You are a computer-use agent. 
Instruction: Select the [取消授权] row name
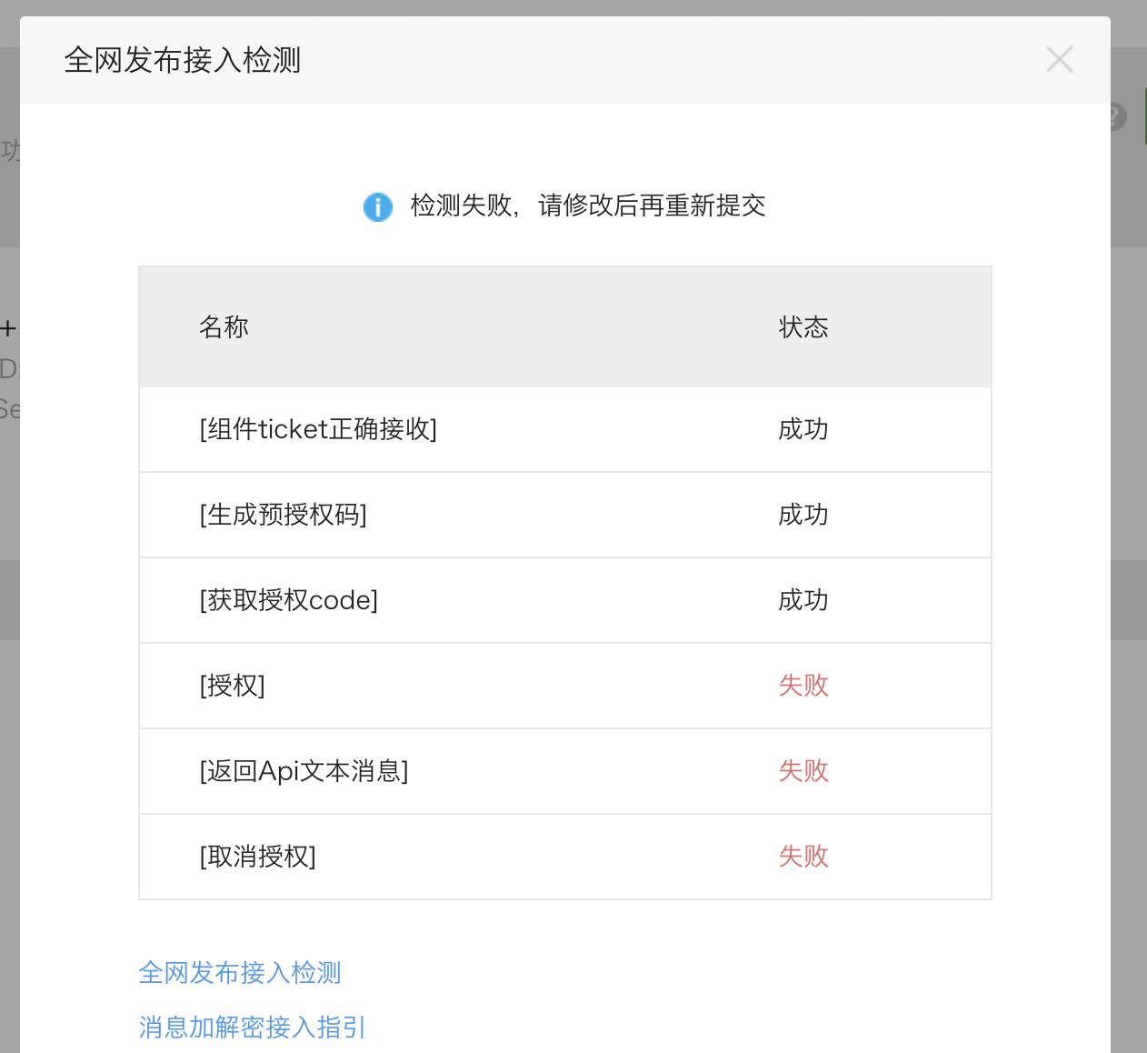point(257,857)
